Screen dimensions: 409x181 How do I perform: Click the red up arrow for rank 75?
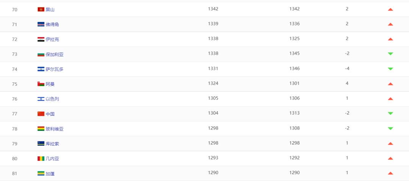(x=390, y=84)
